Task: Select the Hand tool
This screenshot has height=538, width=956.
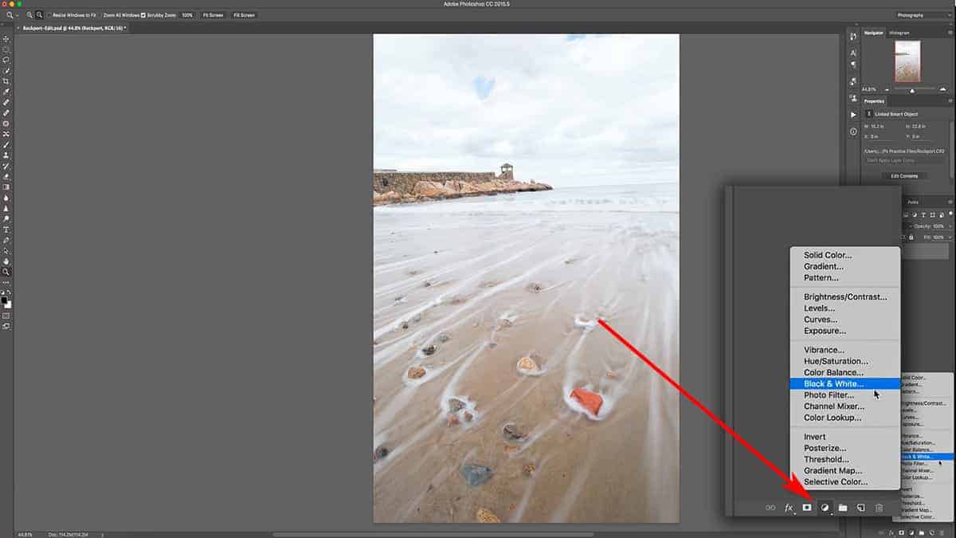Action: click(x=6, y=261)
